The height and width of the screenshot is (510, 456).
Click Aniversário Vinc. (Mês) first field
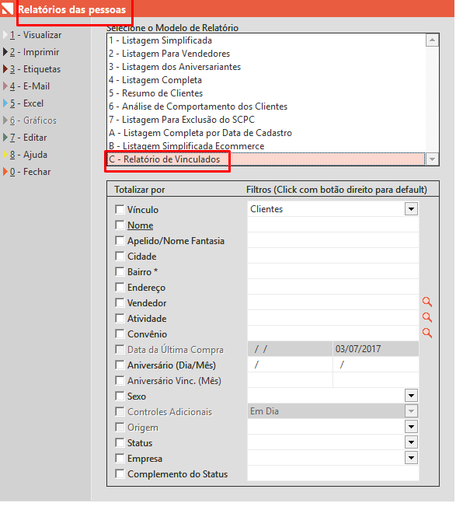point(291,380)
